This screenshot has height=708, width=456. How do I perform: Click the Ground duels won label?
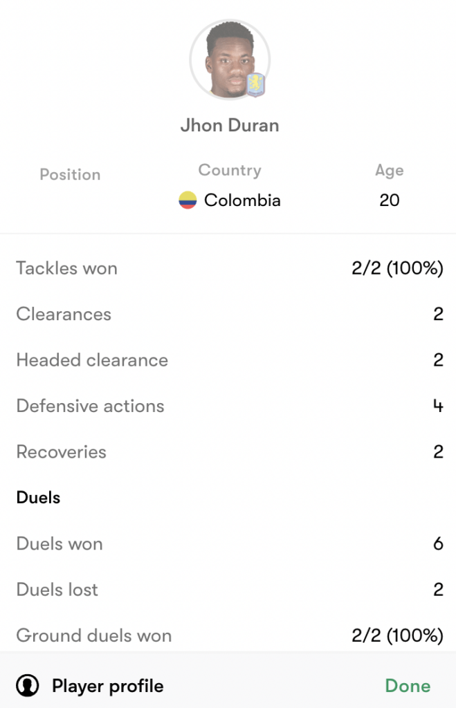tap(94, 636)
